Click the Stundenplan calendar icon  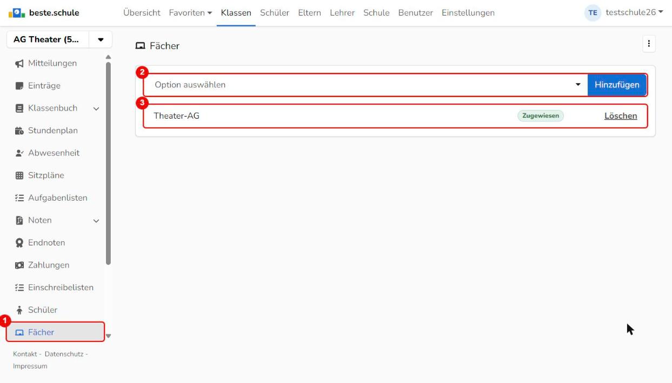(19, 131)
